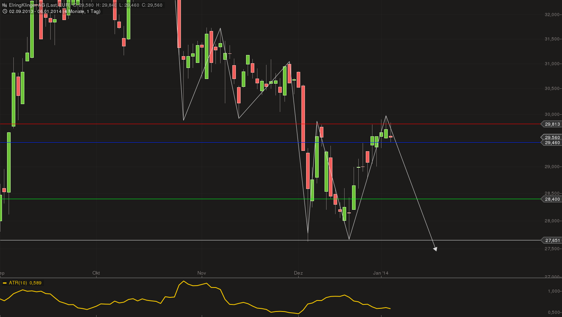Click the 31,500 price axis label
The image size is (562, 317).
pos(553,39)
